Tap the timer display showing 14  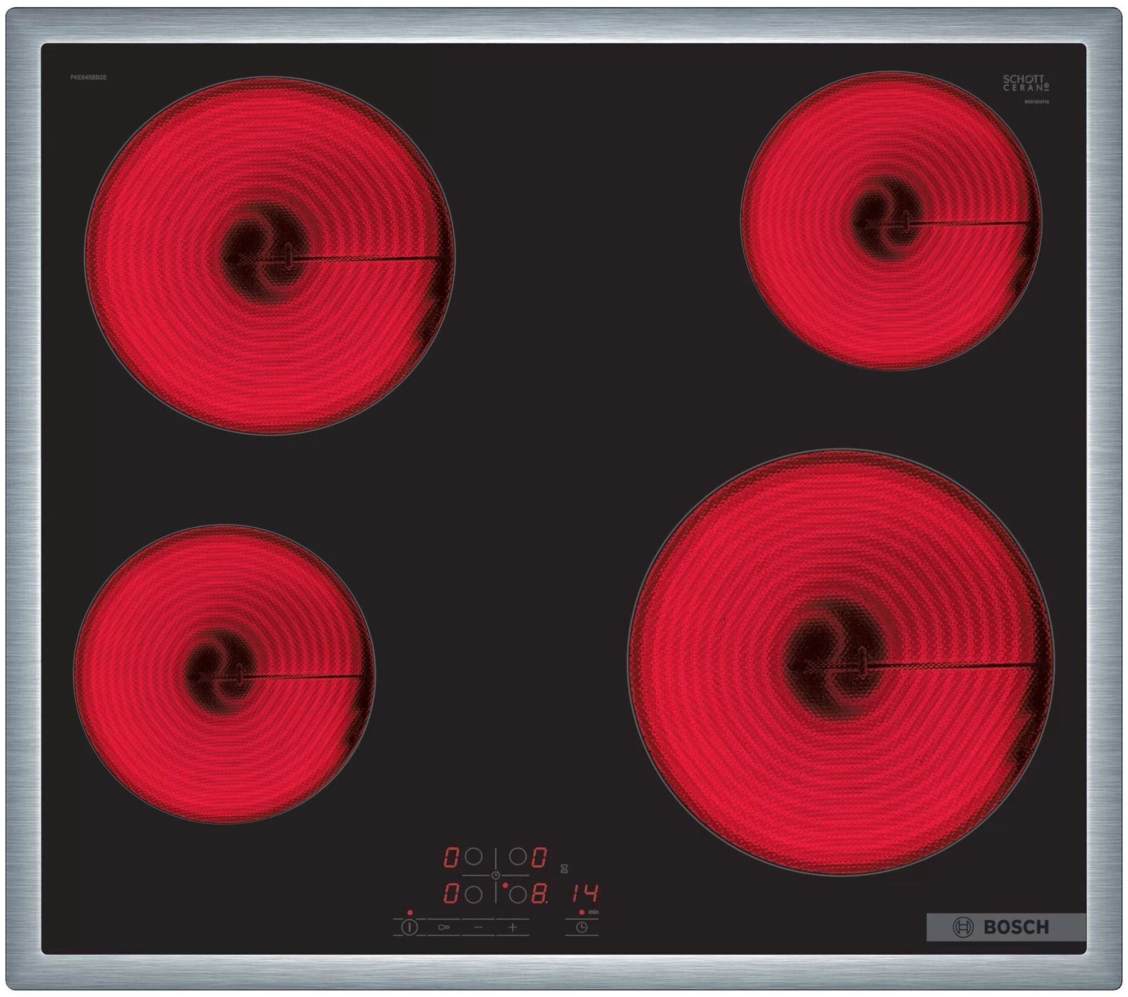584,893
